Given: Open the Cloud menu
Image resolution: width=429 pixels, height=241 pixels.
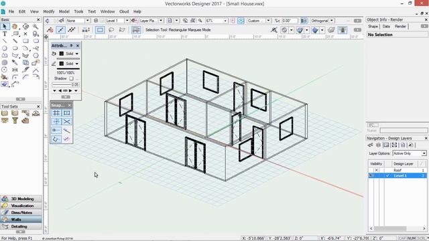Looking at the screenshot, I should [124, 11].
